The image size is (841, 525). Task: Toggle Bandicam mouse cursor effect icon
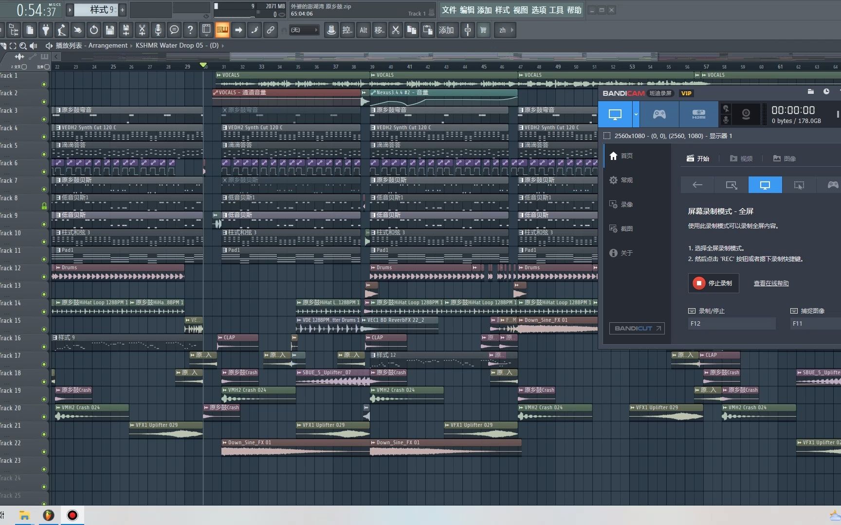[x=726, y=108]
